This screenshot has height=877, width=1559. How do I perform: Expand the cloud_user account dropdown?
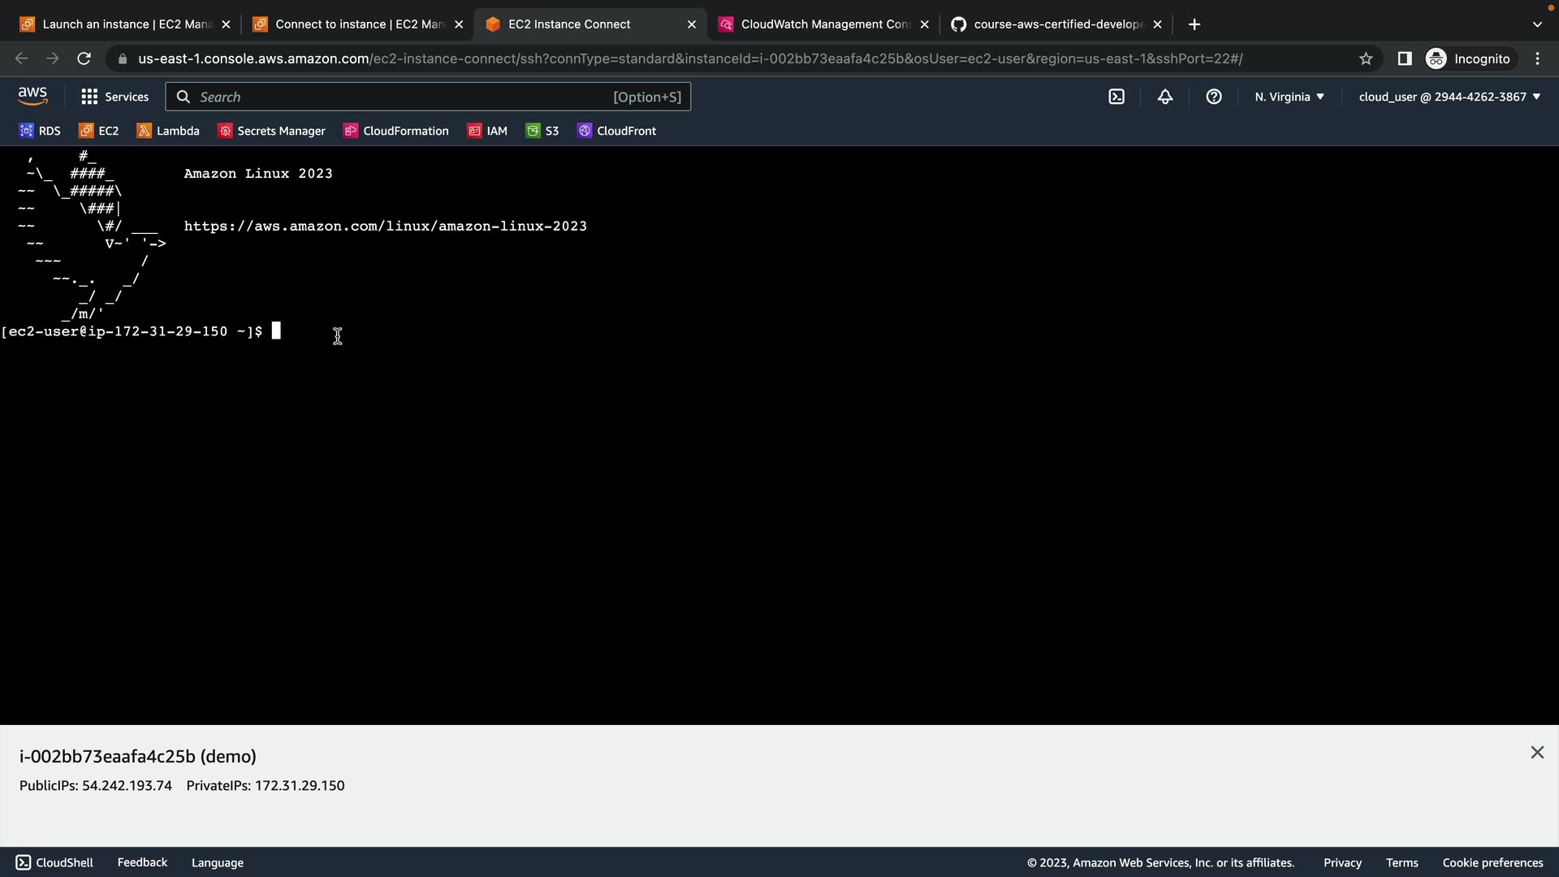1449,97
